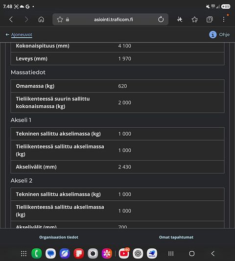The image size is (235, 261).
Task: Open the app drawer grid icon
Action: 23,254
